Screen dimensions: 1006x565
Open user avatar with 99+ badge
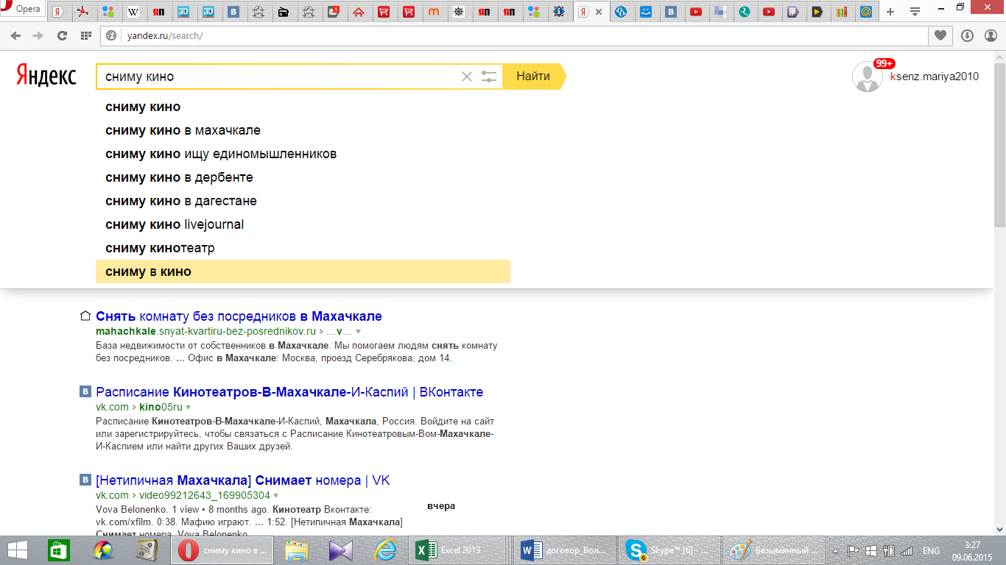(868, 77)
